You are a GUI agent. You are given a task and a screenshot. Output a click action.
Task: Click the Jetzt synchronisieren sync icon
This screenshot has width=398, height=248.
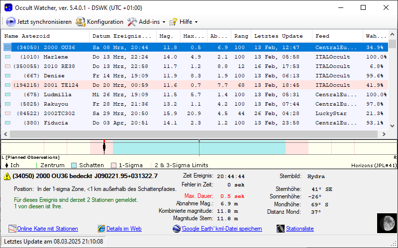[x=11, y=22]
